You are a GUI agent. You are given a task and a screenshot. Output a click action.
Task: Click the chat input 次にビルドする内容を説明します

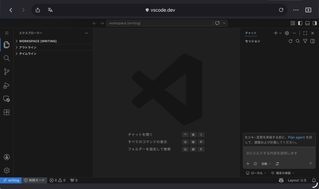[x=279, y=153]
